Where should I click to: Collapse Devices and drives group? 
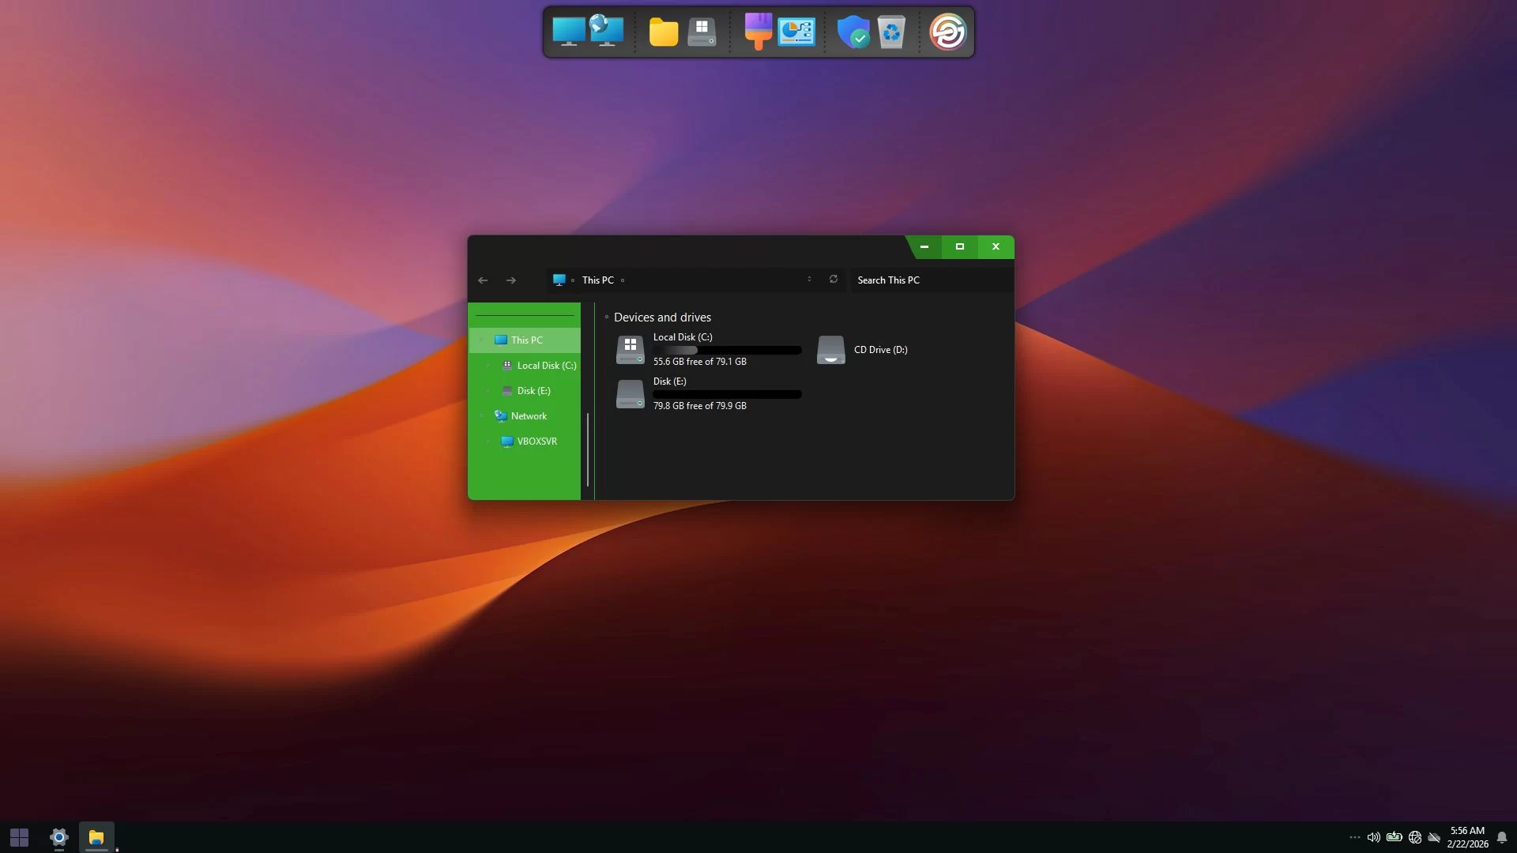click(x=607, y=318)
